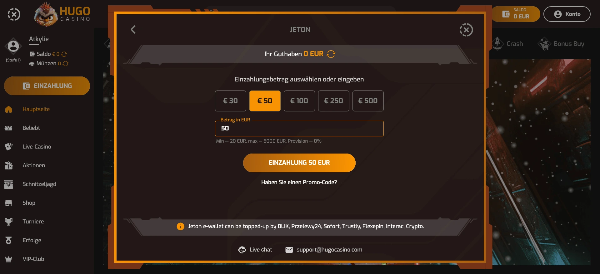Viewport: 600px width, 274px height.
Task: Refresh the Münzen coin count
Action: pyautogui.click(x=66, y=64)
